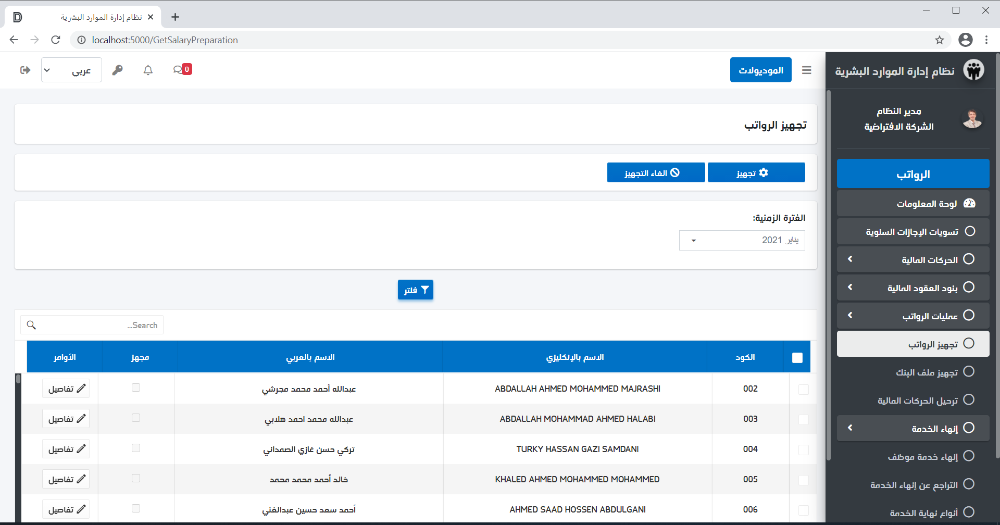Check the select-all header checkbox
This screenshot has height=525, width=1000.
[797, 358]
